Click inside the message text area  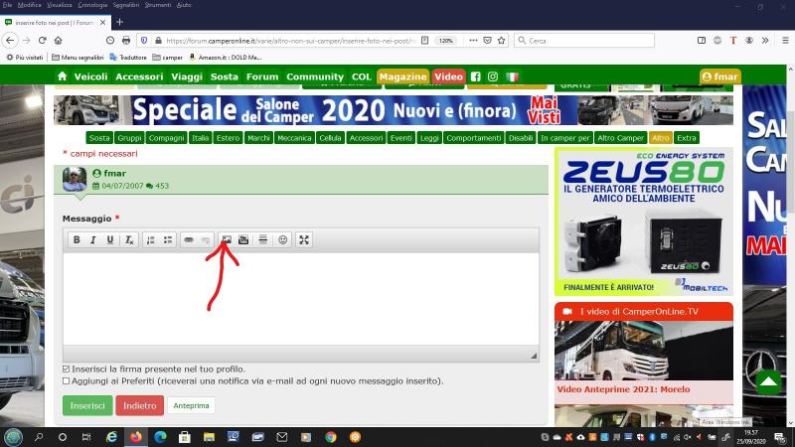coord(298,298)
